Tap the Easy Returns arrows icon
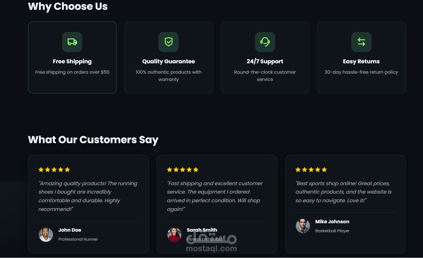 tap(361, 42)
